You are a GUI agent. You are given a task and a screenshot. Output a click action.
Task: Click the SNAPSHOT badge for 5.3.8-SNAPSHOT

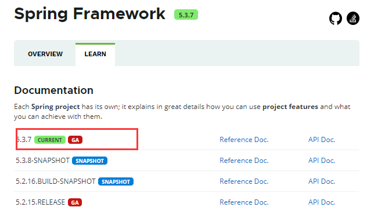[x=89, y=161]
